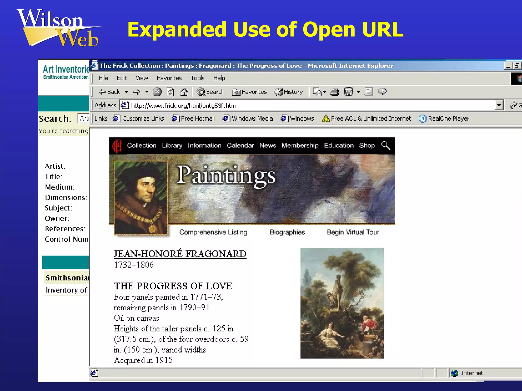Click the Forward arrow button
Viewport: 522px width, 391px height.
coord(137,92)
